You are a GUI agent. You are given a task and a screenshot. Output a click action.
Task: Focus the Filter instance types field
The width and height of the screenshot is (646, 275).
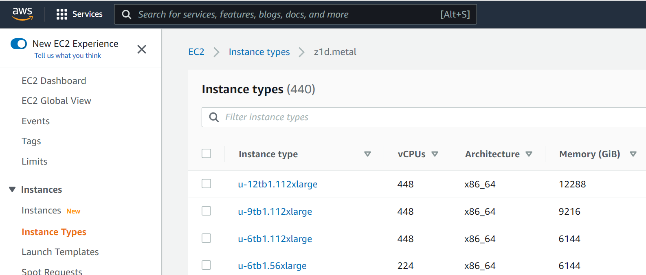pos(424,117)
